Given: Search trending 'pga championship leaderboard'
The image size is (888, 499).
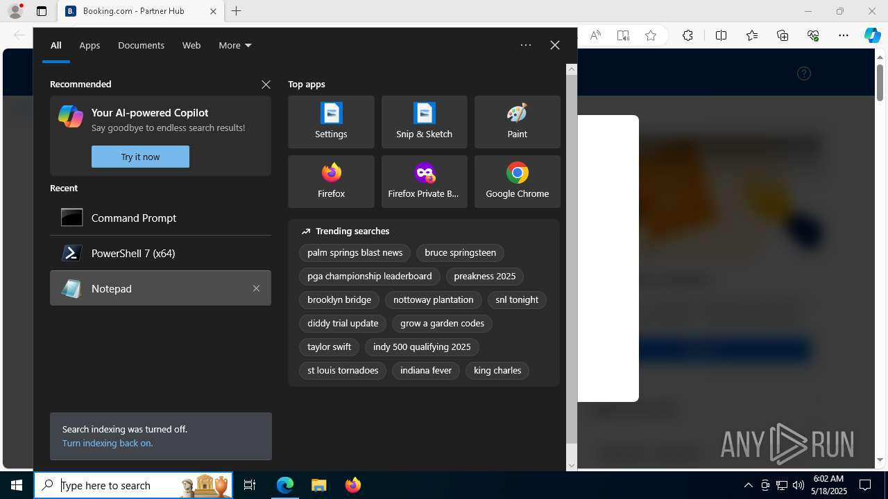Looking at the screenshot, I should point(369,277).
